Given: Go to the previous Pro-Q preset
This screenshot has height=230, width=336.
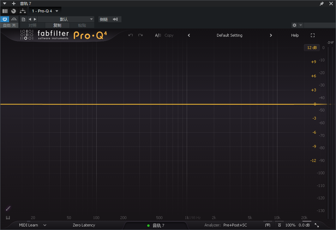Looking at the screenshot, I should point(189,35).
